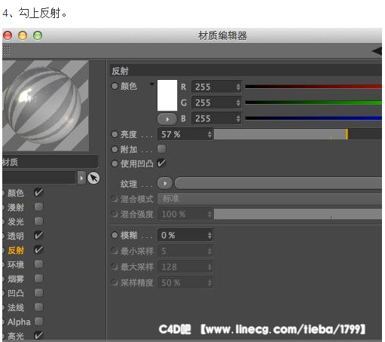Enable the 凹凸 channel checkbox

pos(38,292)
